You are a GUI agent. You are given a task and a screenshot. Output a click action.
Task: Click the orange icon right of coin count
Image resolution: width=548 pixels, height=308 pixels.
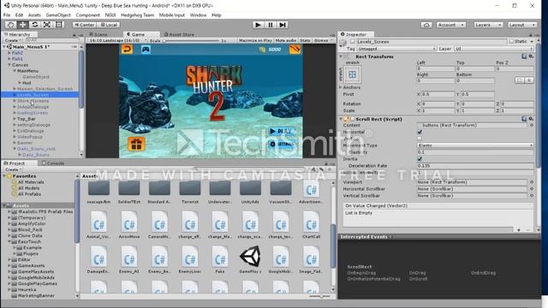pos(295,50)
